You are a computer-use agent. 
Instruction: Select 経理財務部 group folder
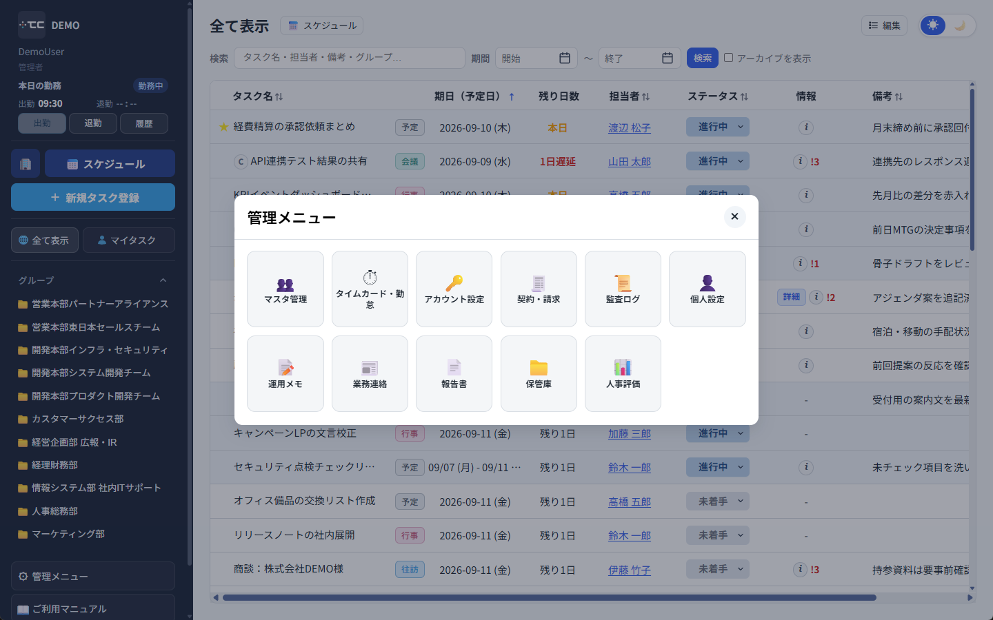[x=54, y=465]
